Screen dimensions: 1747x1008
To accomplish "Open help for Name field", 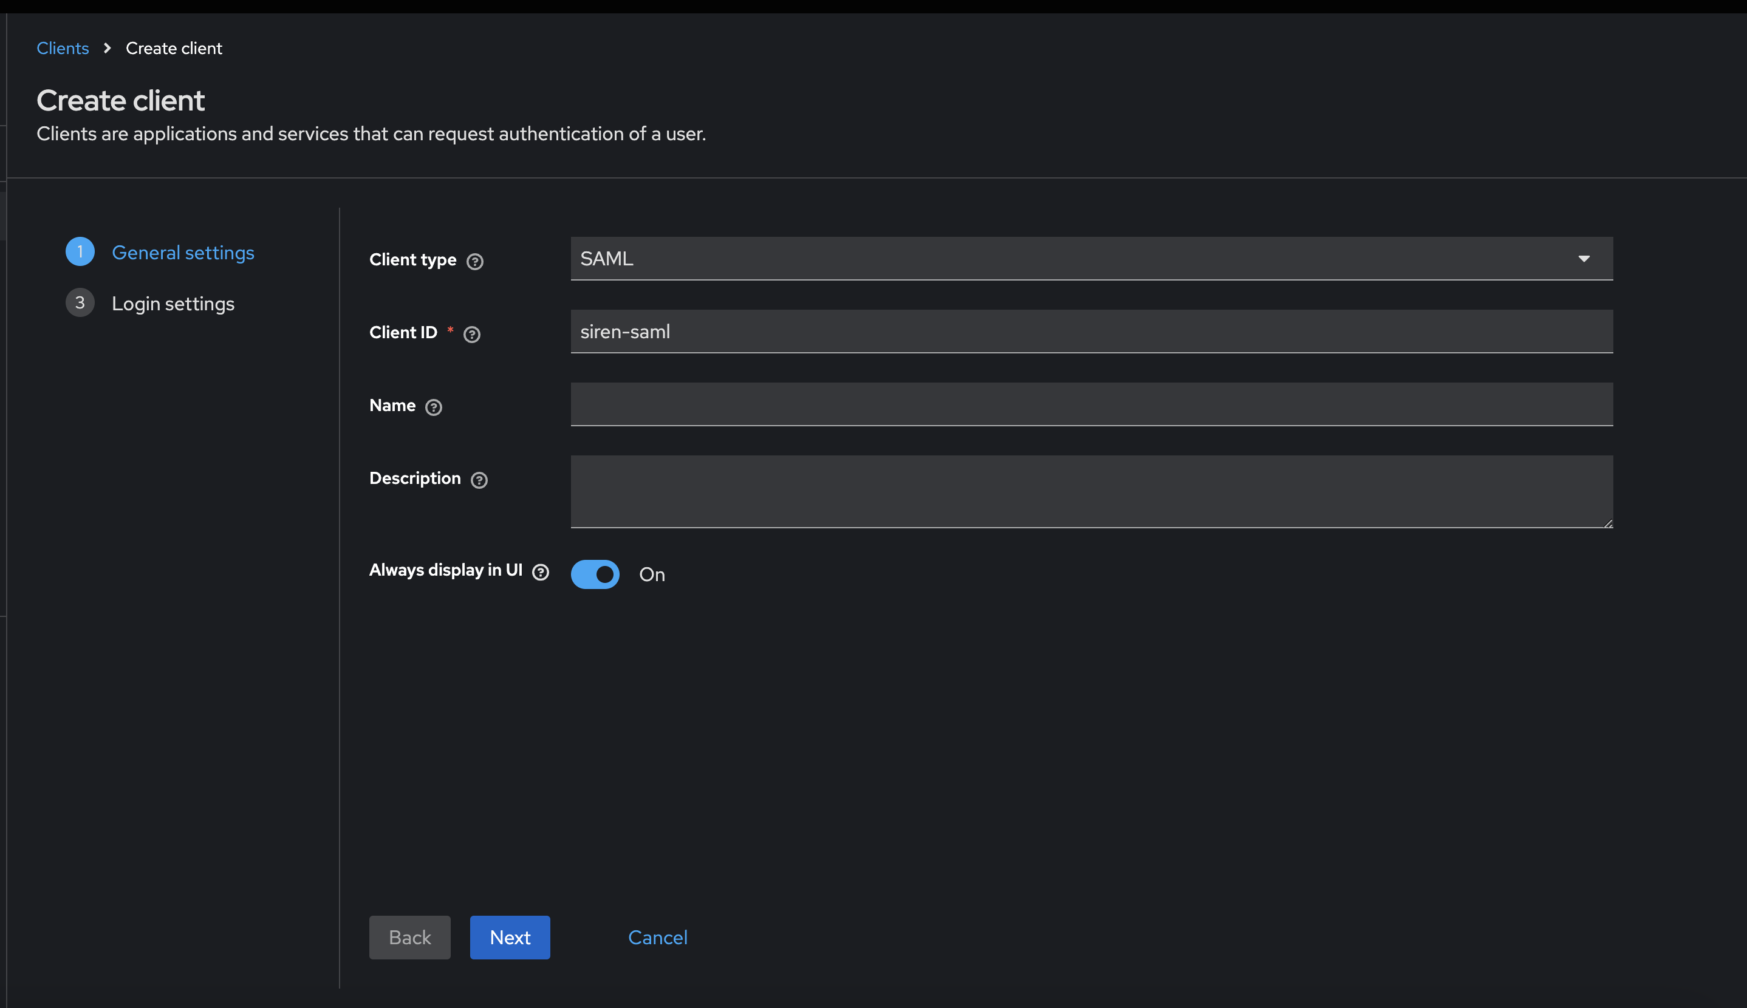I will [434, 408].
